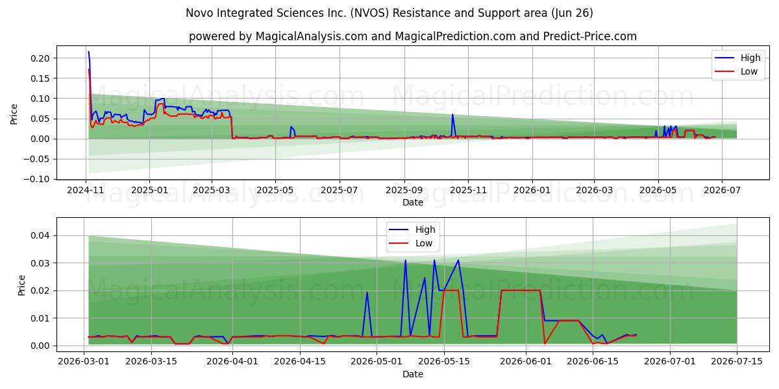The width and height of the screenshot is (779, 389).
Task: Click the '2025-11' tick label
Action: (469, 190)
